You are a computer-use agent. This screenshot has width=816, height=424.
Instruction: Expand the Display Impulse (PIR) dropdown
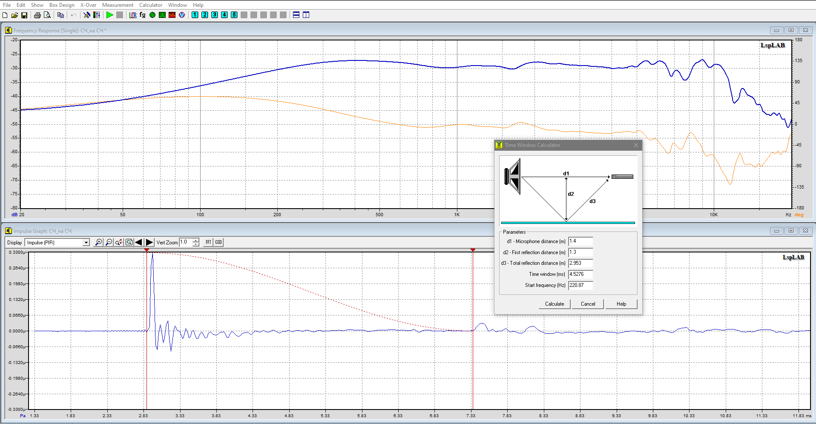tap(86, 243)
